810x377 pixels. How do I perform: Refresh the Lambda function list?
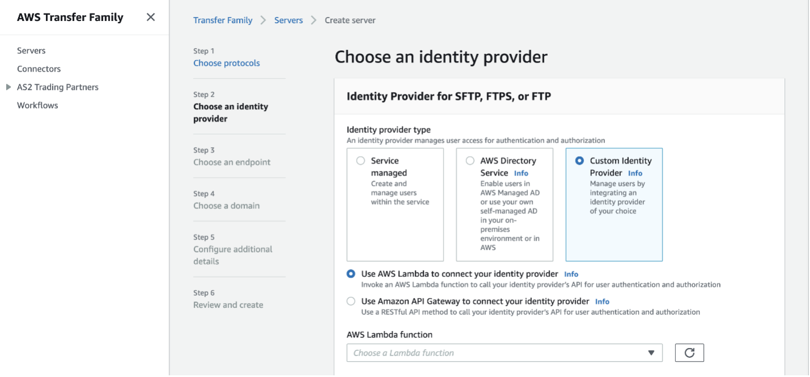coord(689,352)
